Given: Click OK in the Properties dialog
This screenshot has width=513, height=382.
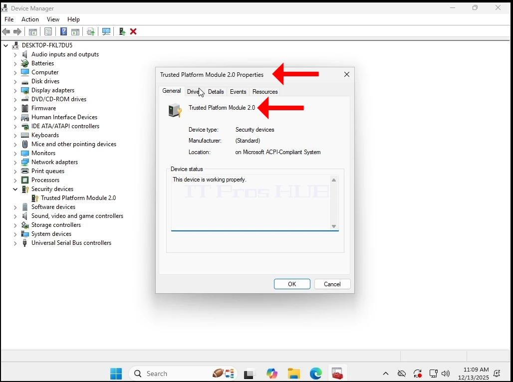Looking at the screenshot, I should coord(292,284).
